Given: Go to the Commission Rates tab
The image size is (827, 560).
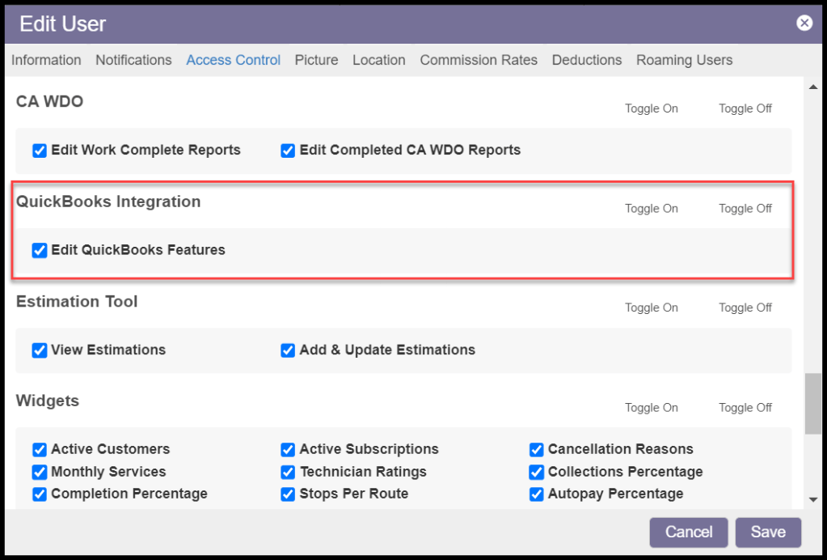Looking at the screenshot, I should pos(479,60).
